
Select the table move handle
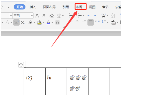(x=21, y=65)
